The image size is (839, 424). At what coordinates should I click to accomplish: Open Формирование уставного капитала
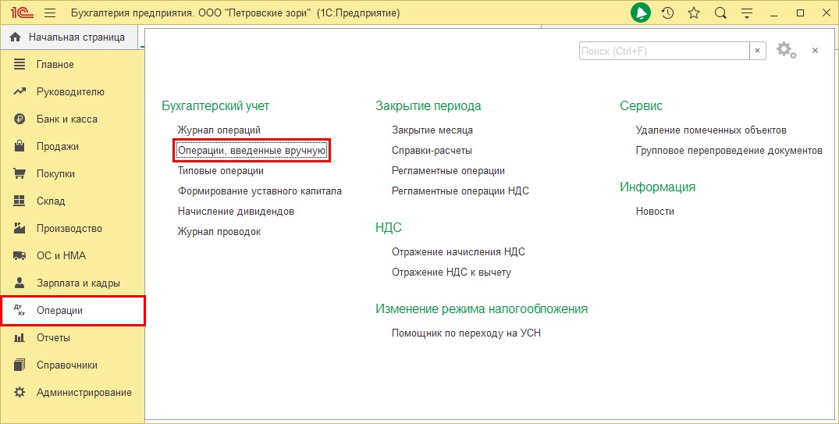tap(260, 191)
